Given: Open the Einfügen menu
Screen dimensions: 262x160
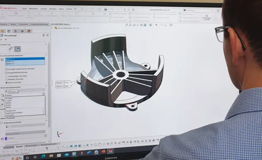Looking at the screenshot, I should (x=53, y=9).
